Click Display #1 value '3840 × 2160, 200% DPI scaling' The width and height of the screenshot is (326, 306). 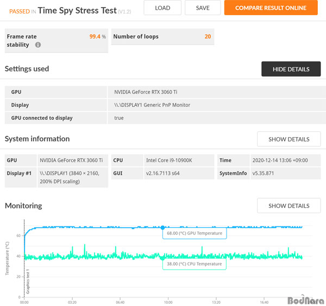(x=70, y=177)
